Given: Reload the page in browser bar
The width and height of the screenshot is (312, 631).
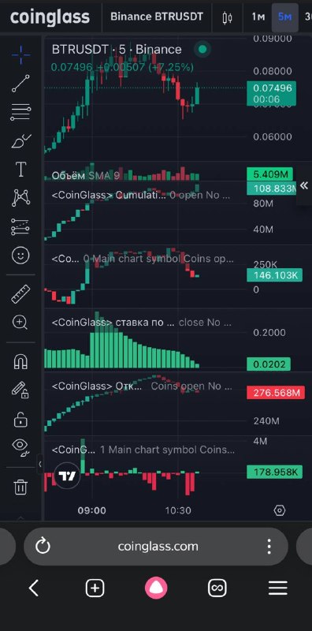Looking at the screenshot, I should click(x=43, y=547).
